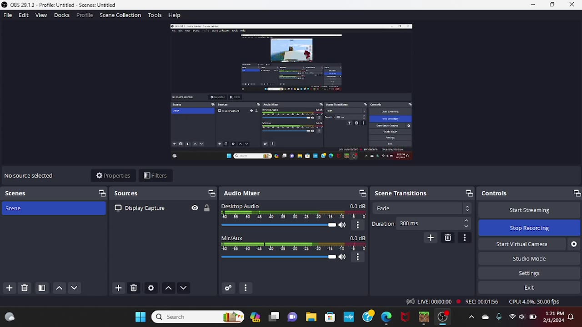Viewport: 582px width, 327px height.
Task: Open the Help menu
Action: 174,15
